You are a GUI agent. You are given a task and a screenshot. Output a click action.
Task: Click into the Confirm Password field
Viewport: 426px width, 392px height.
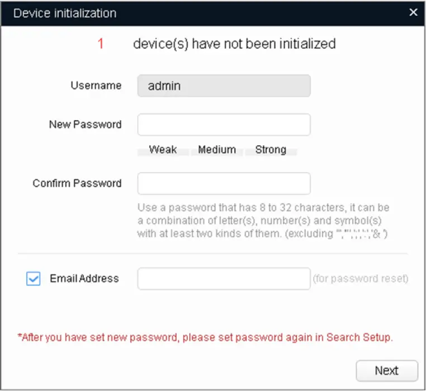tap(224, 184)
